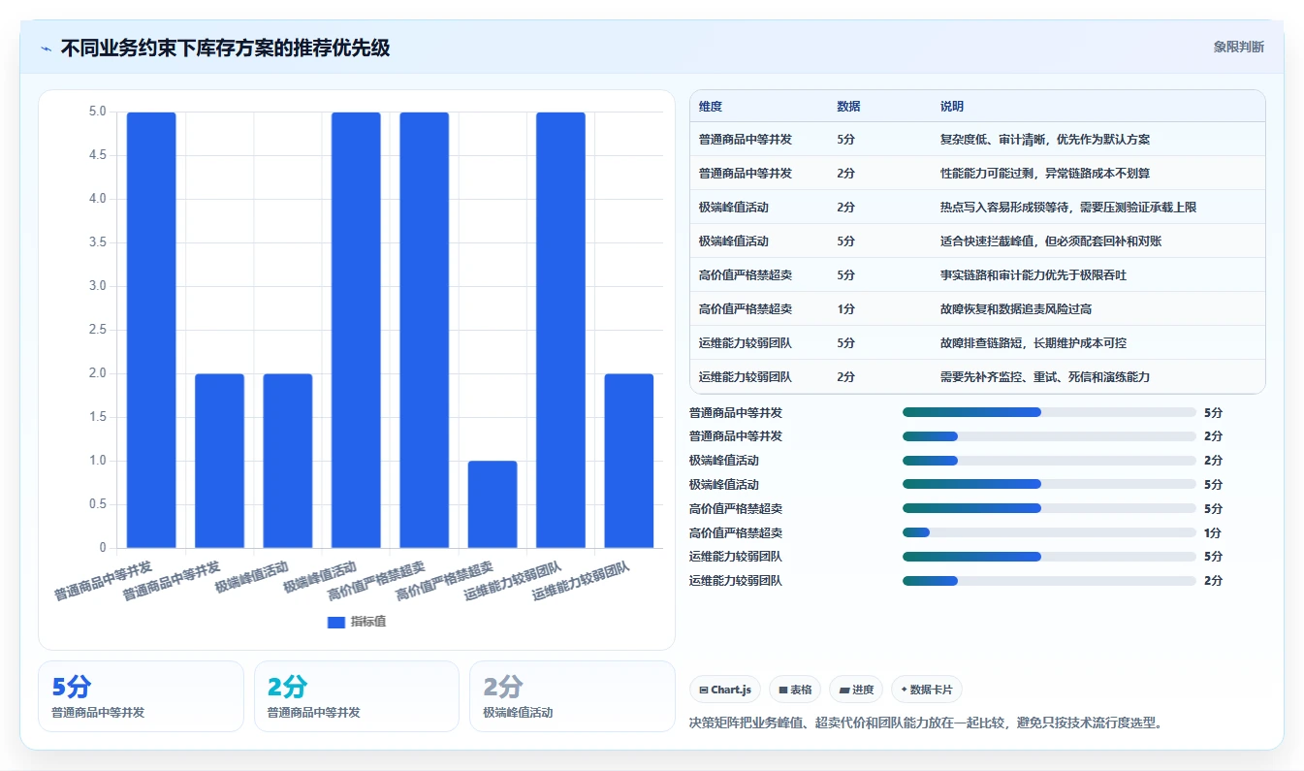This screenshot has width=1304, height=771.
Task: Click the 1分 label beside the progress bars
Action: [1213, 532]
